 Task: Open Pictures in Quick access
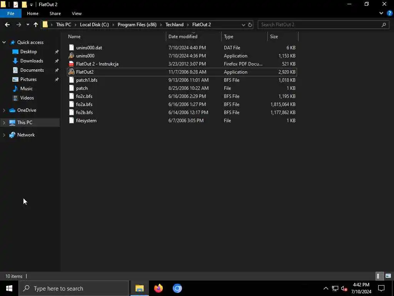click(x=28, y=79)
